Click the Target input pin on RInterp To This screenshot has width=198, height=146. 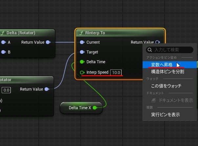coord(82,52)
